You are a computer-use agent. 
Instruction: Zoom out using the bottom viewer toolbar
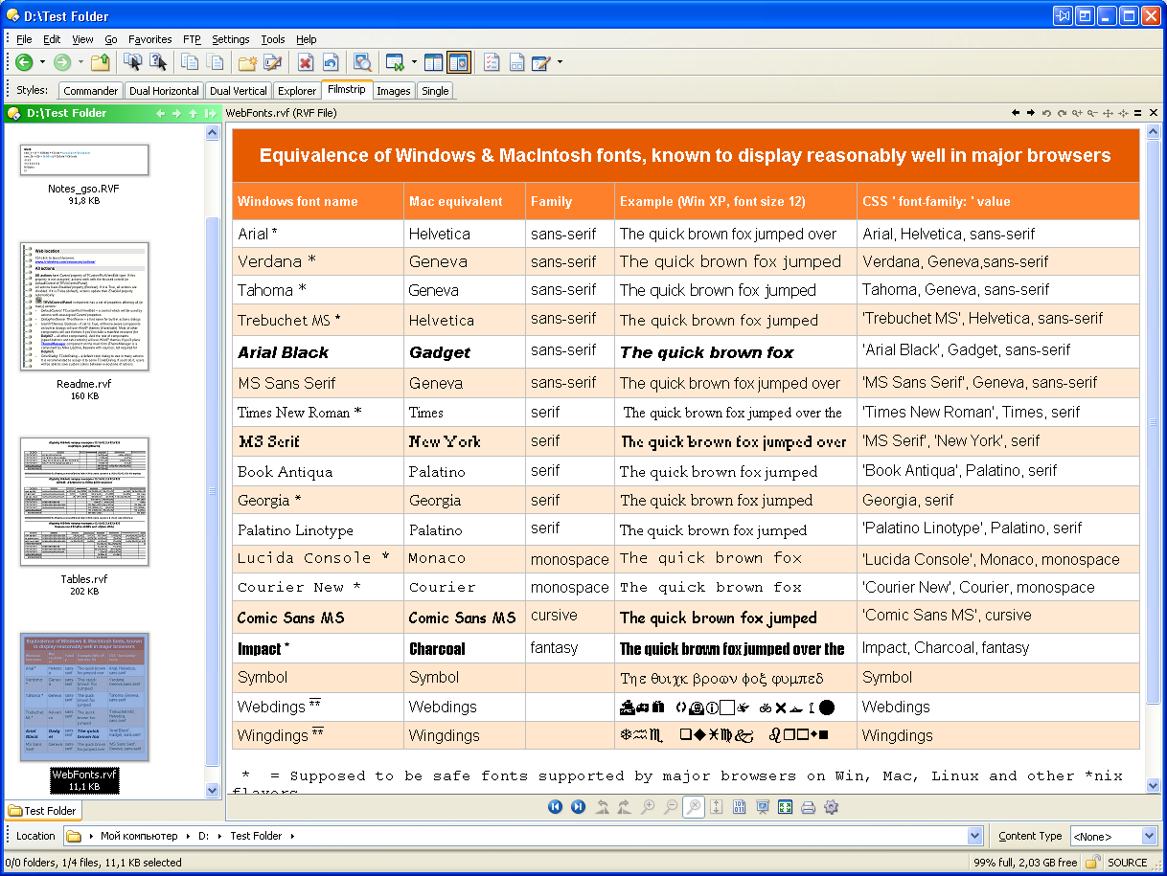(x=671, y=807)
